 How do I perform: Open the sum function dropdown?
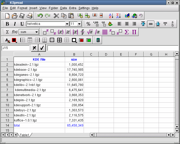[37, 32]
